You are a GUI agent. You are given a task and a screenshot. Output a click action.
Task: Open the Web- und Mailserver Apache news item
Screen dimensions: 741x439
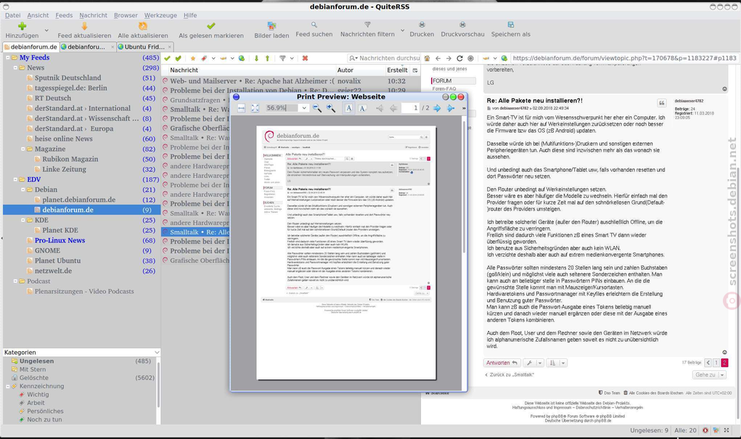click(253, 81)
